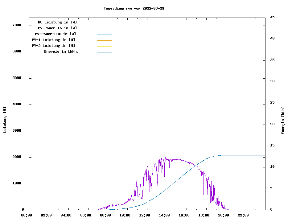The width and height of the screenshot is (296, 222).
Task: Click the 12:00 time axis label
Action: coord(145,215)
